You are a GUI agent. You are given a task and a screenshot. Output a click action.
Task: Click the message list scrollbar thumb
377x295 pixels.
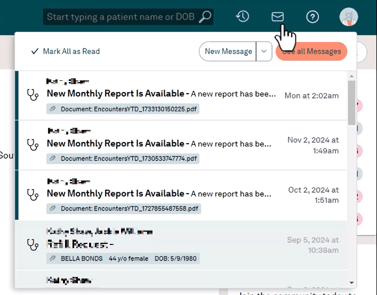point(351,103)
